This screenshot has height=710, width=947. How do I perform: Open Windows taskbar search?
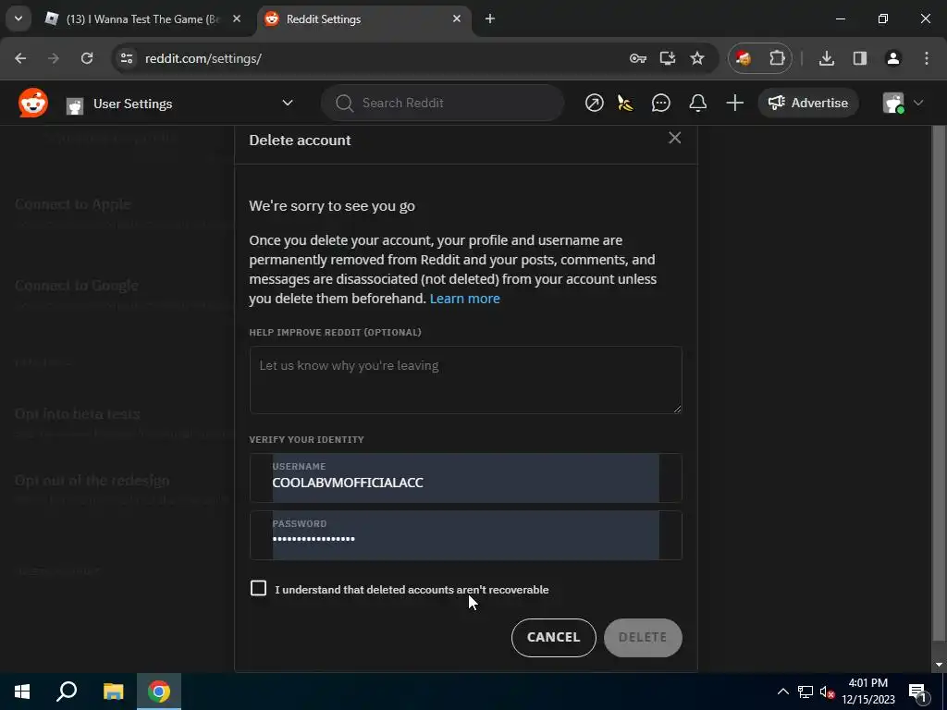click(x=67, y=692)
